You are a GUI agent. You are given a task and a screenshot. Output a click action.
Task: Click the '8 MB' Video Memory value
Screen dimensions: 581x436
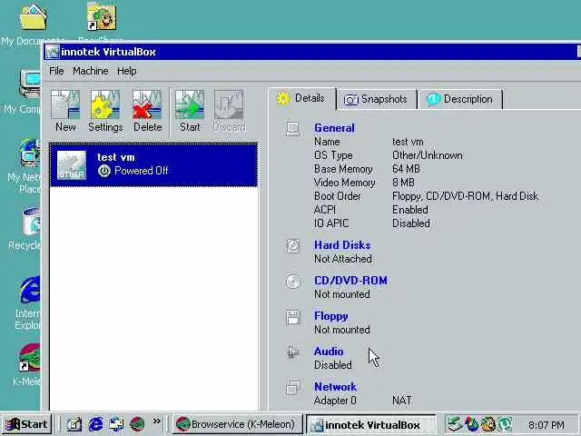pyautogui.click(x=403, y=183)
